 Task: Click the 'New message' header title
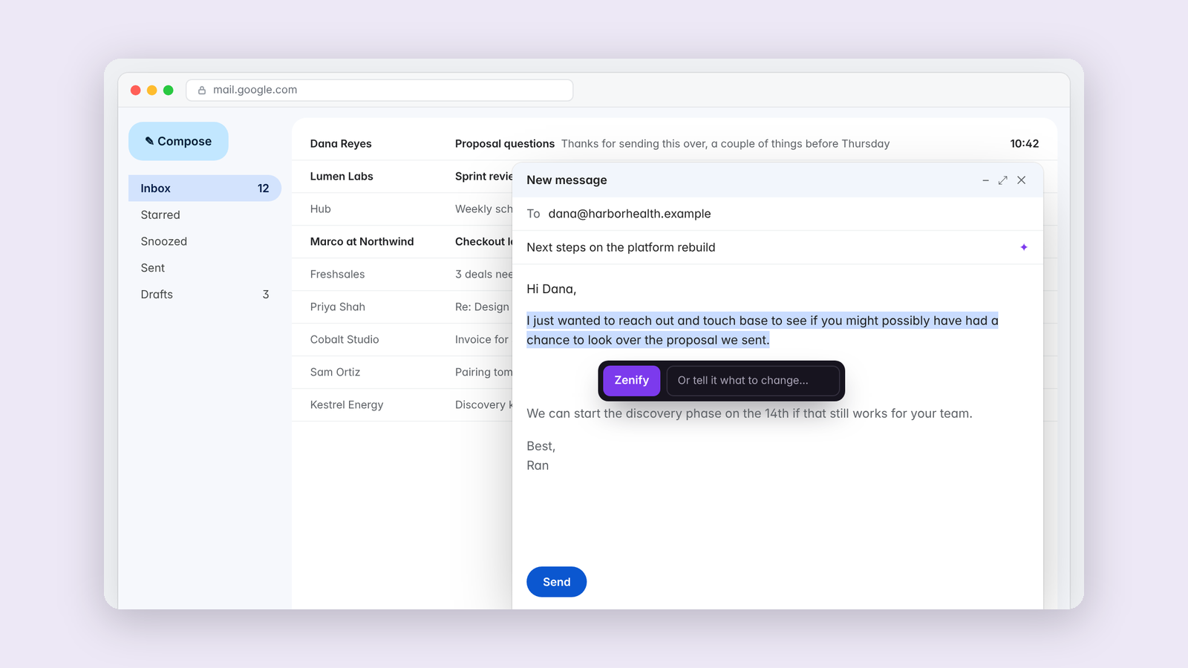click(567, 180)
